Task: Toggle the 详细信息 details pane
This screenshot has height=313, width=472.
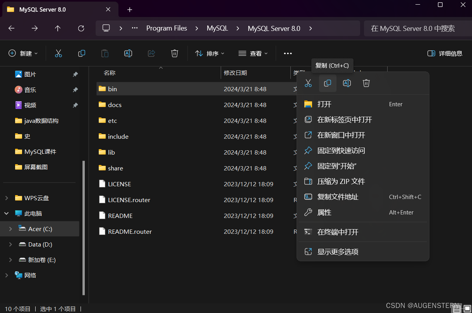Action: (445, 53)
